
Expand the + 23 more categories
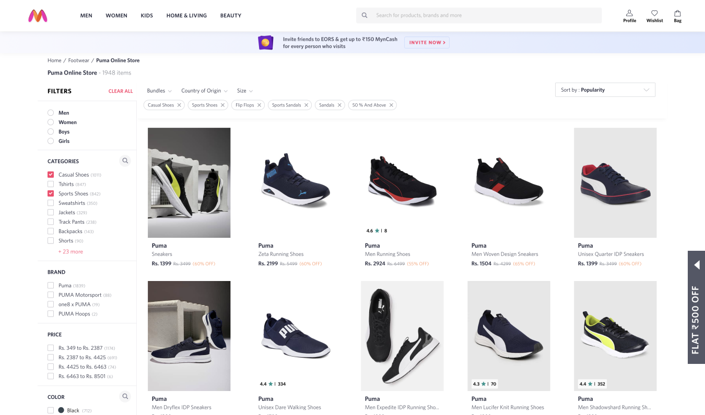click(x=70, y=251)
